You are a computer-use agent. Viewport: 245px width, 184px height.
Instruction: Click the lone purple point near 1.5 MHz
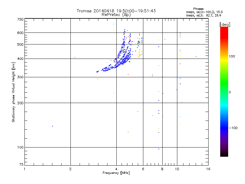pos(52,126)
